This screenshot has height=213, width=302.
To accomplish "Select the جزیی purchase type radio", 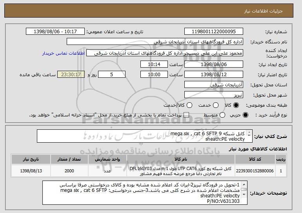I will [246, 115].
